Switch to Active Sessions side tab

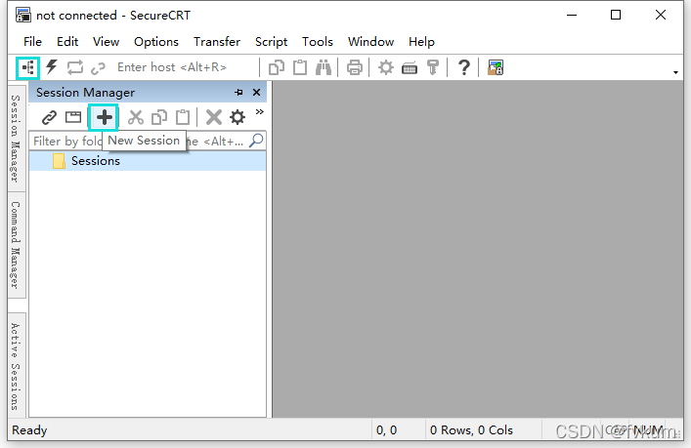[16, 366]
